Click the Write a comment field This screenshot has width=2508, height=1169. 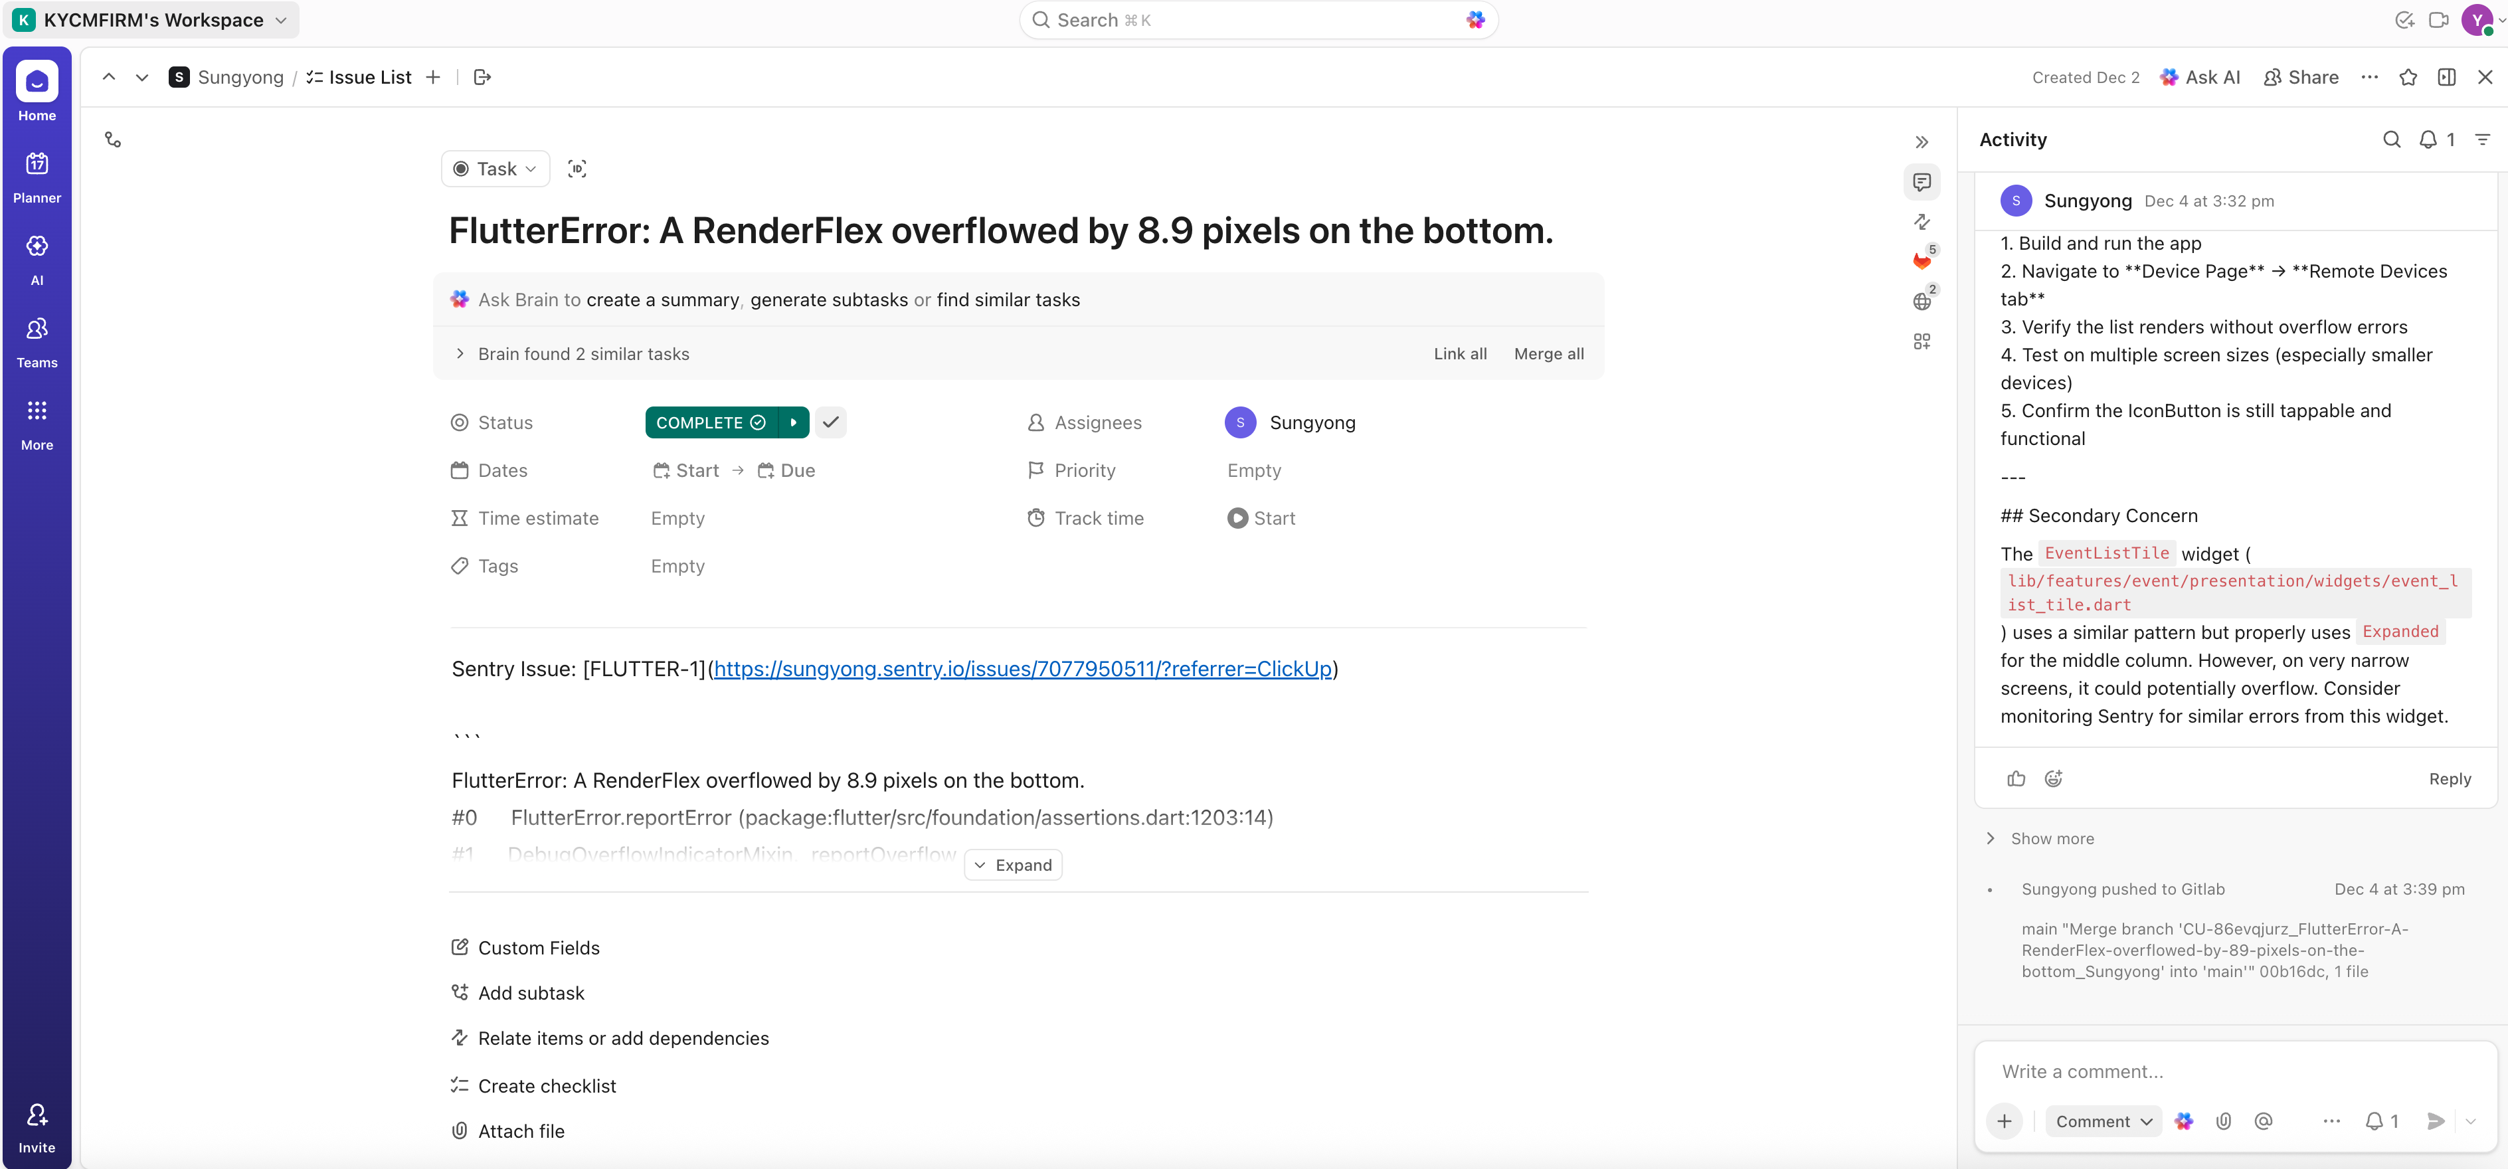[x=2230, y=1071]
